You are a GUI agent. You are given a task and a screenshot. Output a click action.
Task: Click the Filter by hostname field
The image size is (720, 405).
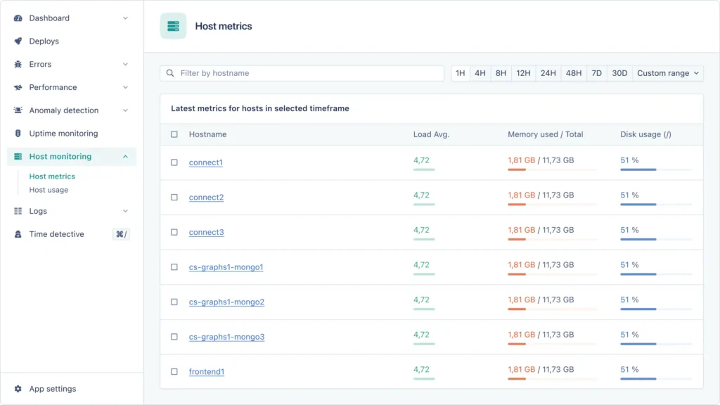[302, 72]
